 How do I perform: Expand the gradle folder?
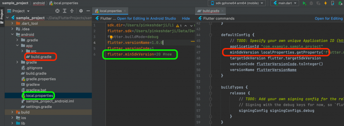pyautogui.click(x=17, y=62)
